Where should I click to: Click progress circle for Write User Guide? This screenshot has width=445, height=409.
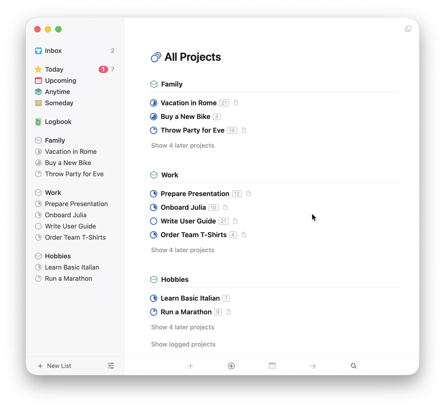click(x=153, y=221)
